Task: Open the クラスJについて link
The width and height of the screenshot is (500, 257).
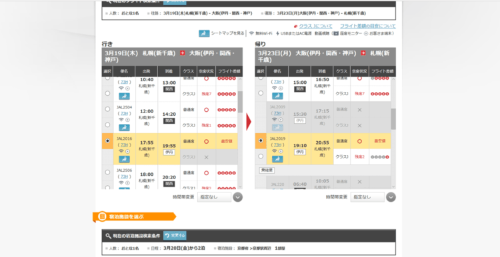Action: click(315, 26)
